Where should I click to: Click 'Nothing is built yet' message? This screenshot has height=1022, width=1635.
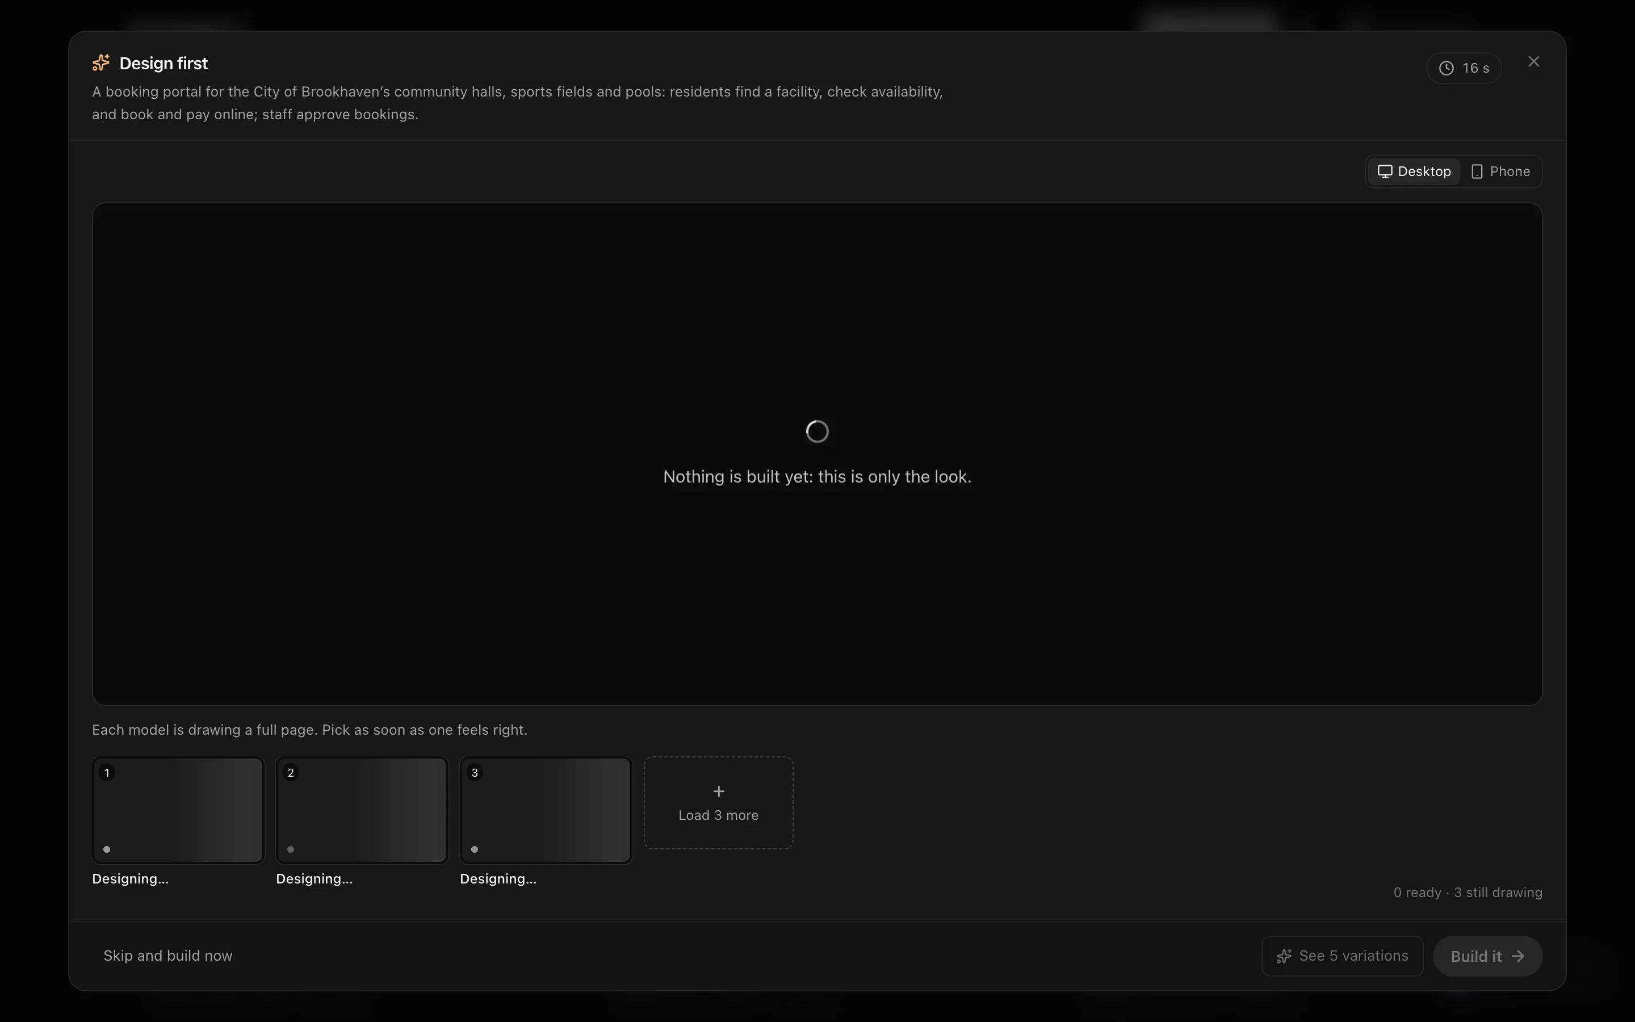[817, 476]
